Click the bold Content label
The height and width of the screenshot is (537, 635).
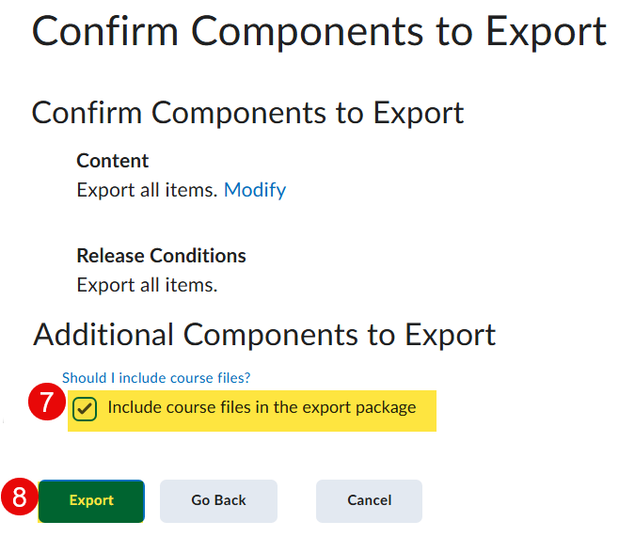112,161
